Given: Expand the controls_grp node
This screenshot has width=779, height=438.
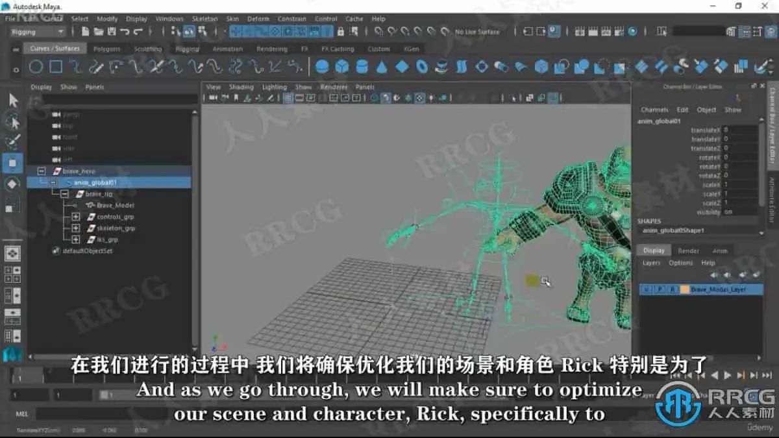Looking at the screenshot, I should [x=76, y=217].
